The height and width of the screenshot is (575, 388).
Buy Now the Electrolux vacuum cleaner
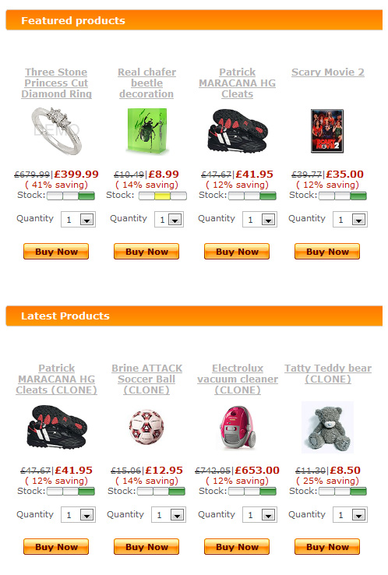pos(237,547)
